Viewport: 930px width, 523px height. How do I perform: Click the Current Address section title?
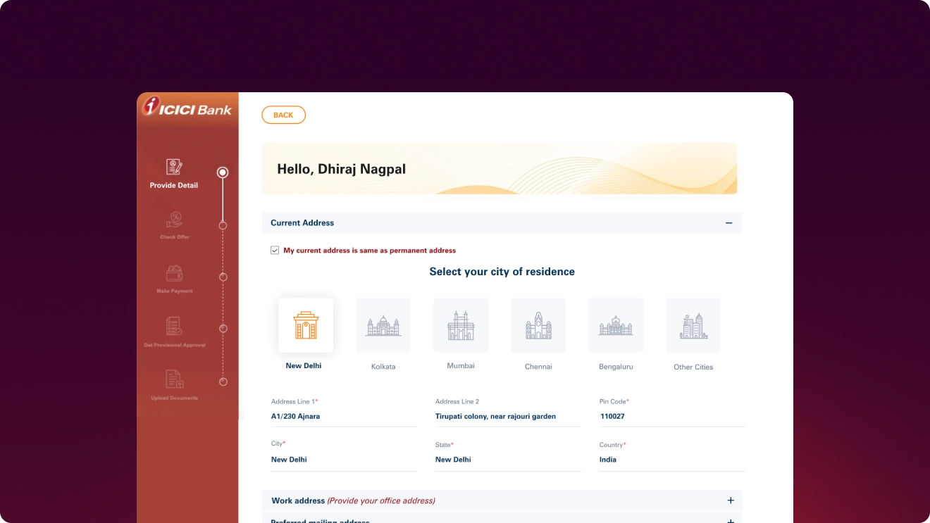302,223
